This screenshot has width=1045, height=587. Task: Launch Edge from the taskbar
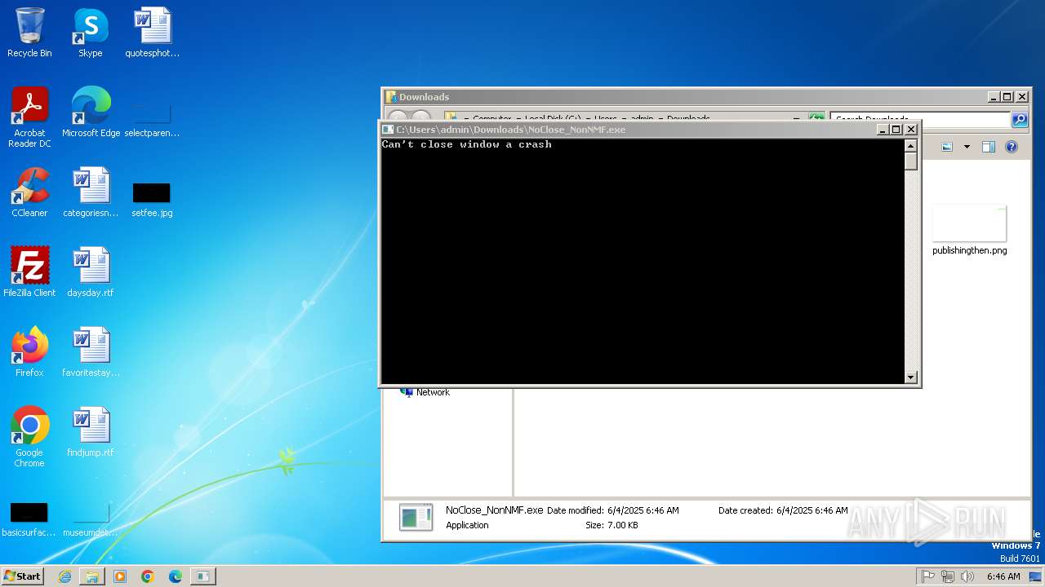click(176, 576)
